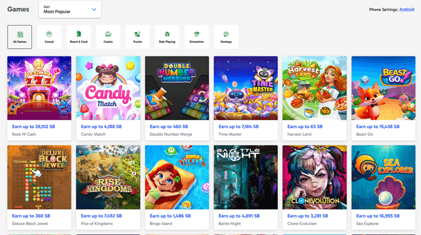Open the Time Master game thumbnail
The image size is (421, 235).
pos(245,88)
